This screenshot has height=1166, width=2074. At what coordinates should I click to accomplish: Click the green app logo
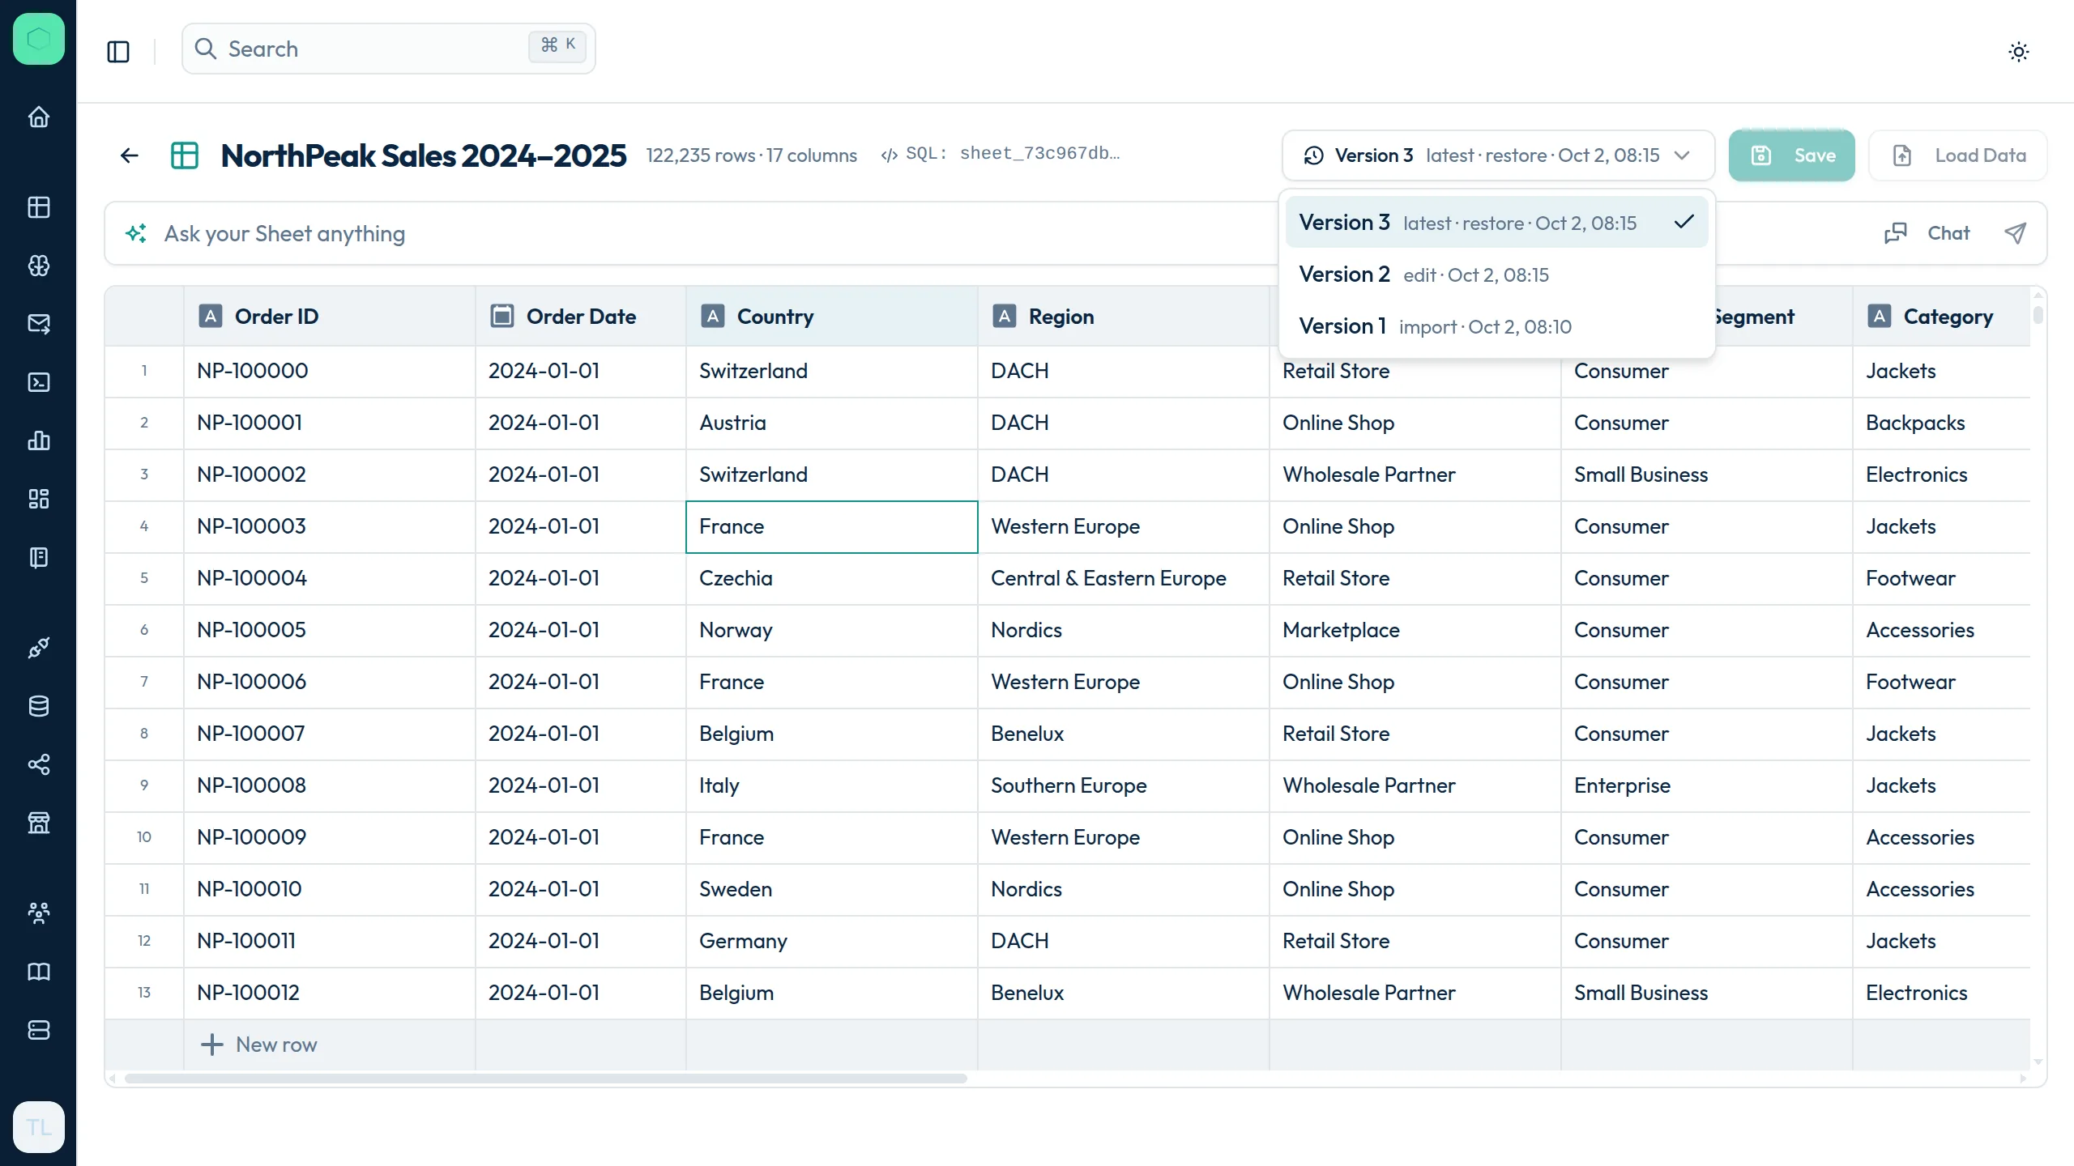coord(38,39)
